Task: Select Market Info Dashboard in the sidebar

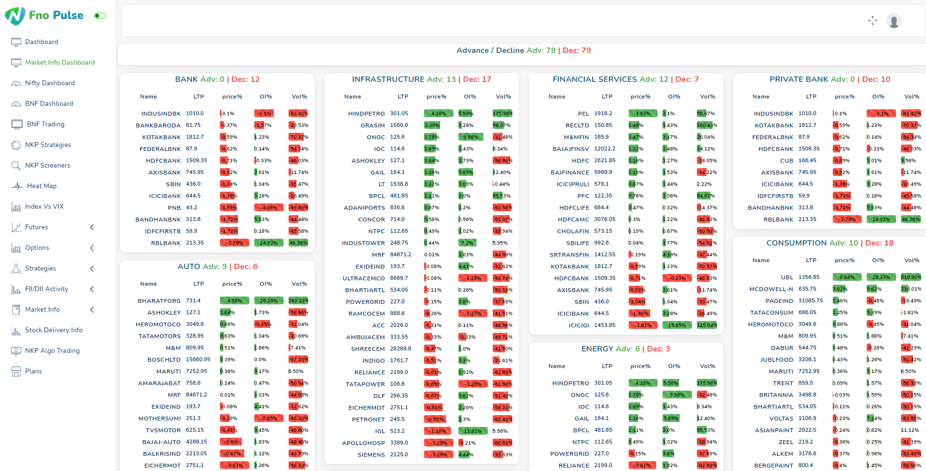Action: (x=60, y=63)
